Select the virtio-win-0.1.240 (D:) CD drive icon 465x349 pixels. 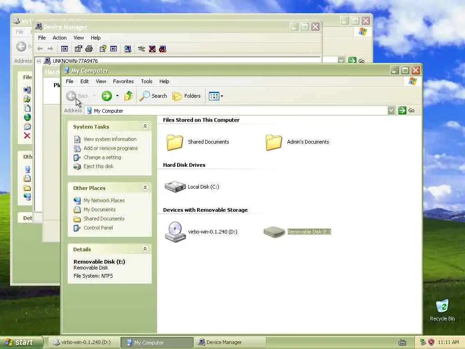[175, 232]
